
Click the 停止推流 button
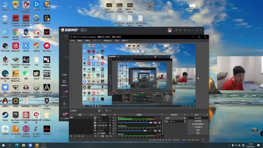198,118
